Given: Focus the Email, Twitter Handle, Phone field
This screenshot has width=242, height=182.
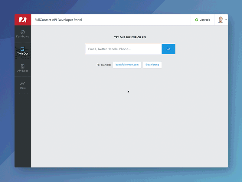Looking at the screenshot, I should (x=123, y=49).
